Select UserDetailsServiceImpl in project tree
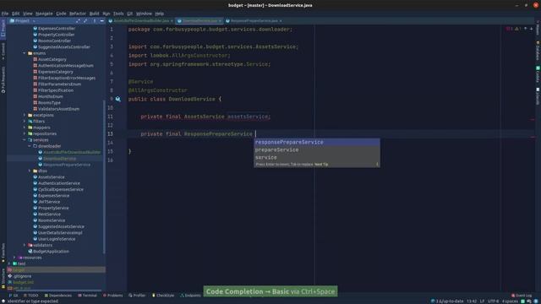This screenshot has width=541, height=304. 60,233
